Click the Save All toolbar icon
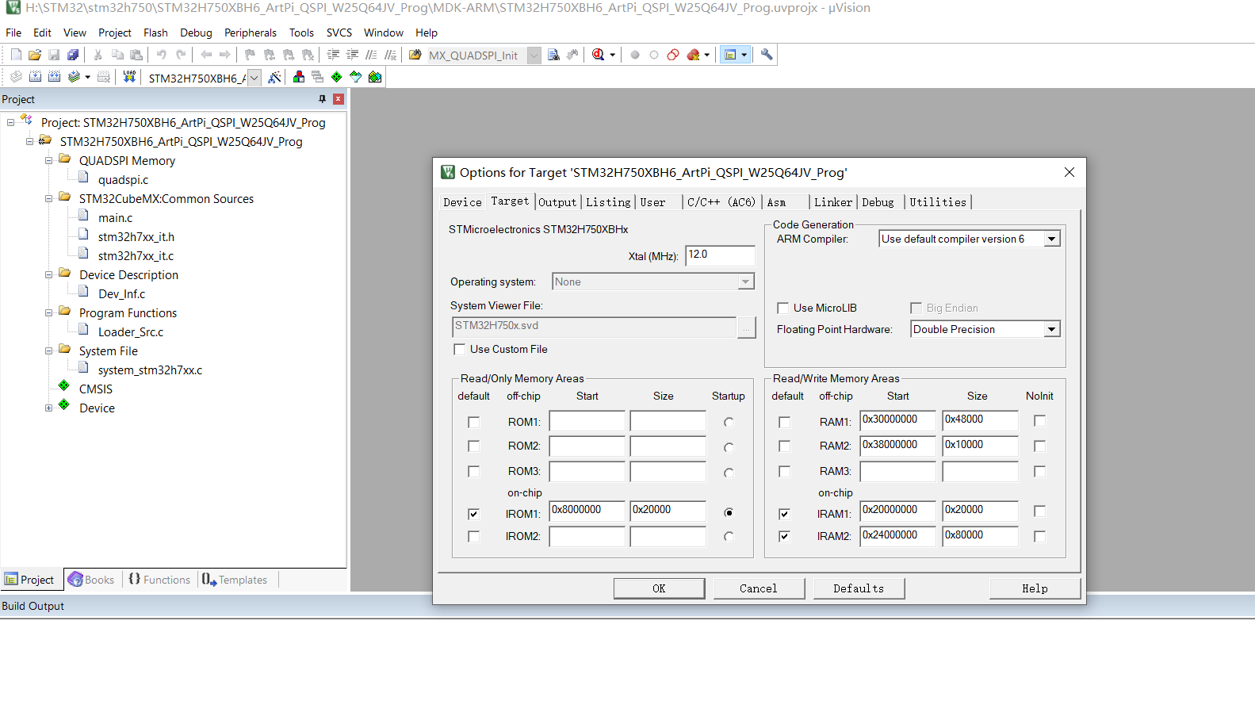The height and width of the screenshot is (701, 1255). point(73,55)
